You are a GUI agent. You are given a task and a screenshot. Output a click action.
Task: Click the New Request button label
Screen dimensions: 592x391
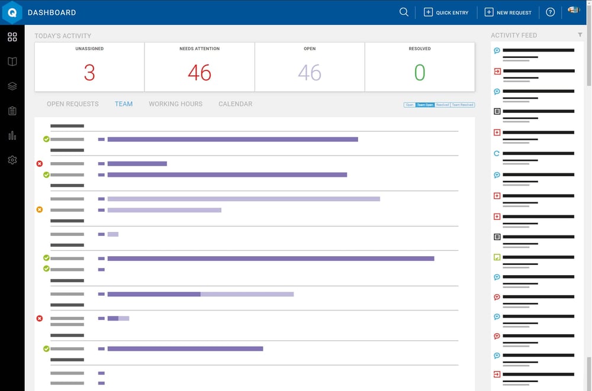[514, 12]
